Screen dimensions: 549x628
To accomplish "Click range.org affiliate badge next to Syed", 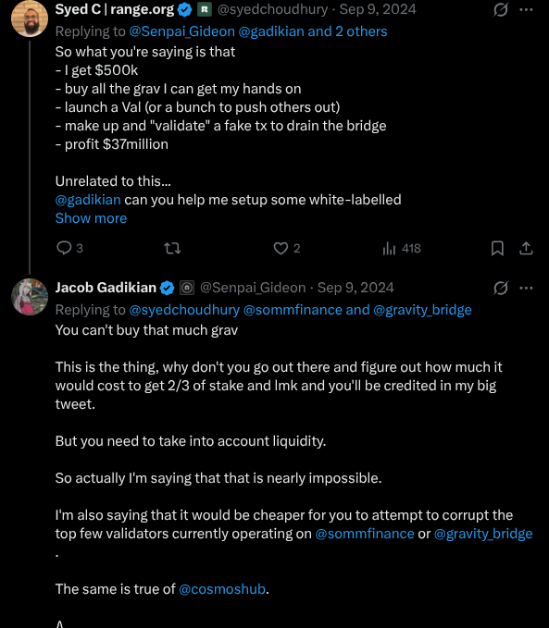I will [204, 9].
